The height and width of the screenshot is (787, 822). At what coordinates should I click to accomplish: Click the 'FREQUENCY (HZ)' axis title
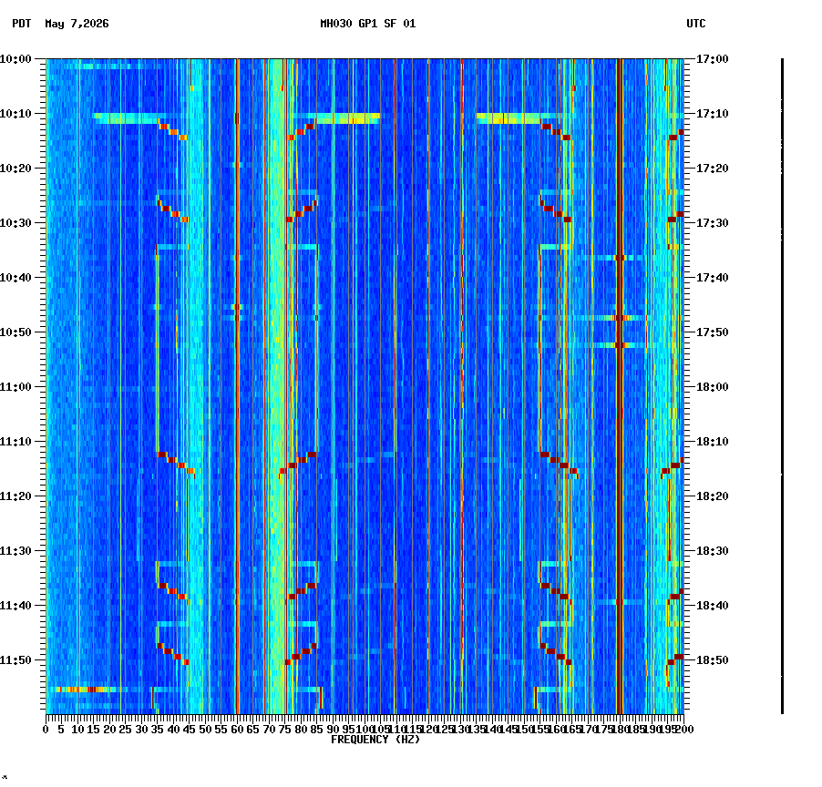375,740
